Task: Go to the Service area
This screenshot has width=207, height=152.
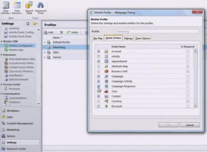Action: 8,136
